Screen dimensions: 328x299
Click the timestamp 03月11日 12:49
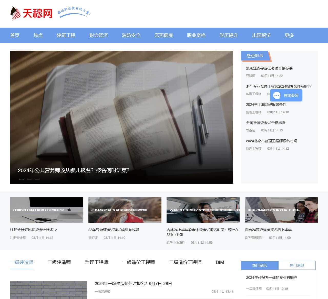pyautogui.click(x=277, y=289)
